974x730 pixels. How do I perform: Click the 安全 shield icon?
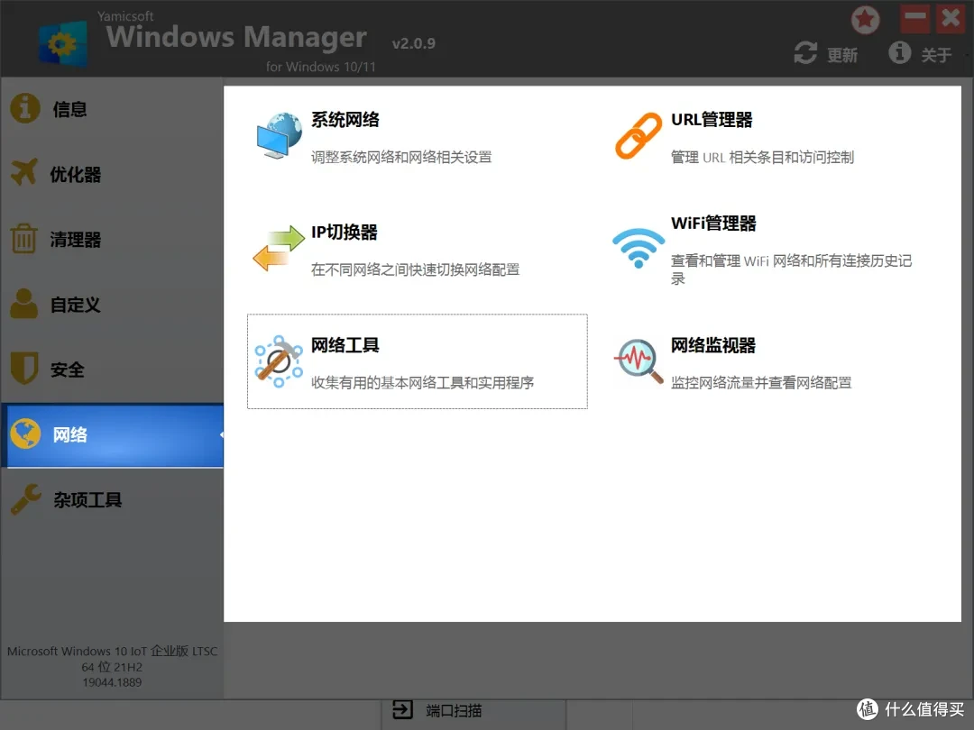(24, 369)
